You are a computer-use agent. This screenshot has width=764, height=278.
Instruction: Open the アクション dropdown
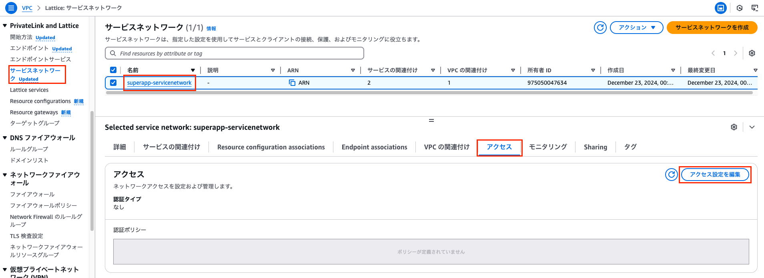637,28
